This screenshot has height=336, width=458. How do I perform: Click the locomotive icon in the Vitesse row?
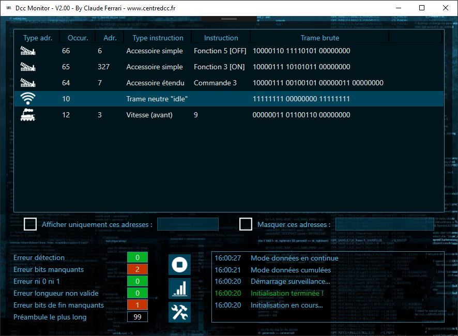[28, 115]
